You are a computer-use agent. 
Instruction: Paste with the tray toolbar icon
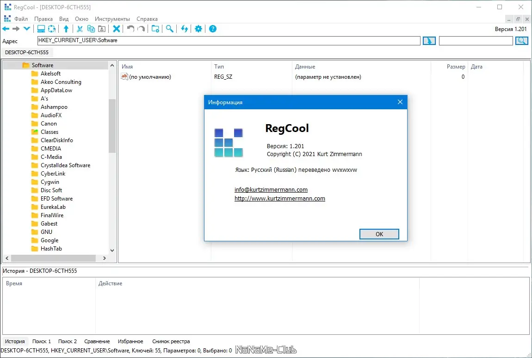point(102,29)
